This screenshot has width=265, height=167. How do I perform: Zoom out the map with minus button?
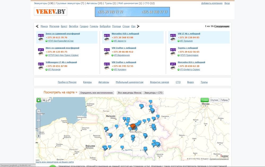(x=39, y=111)
